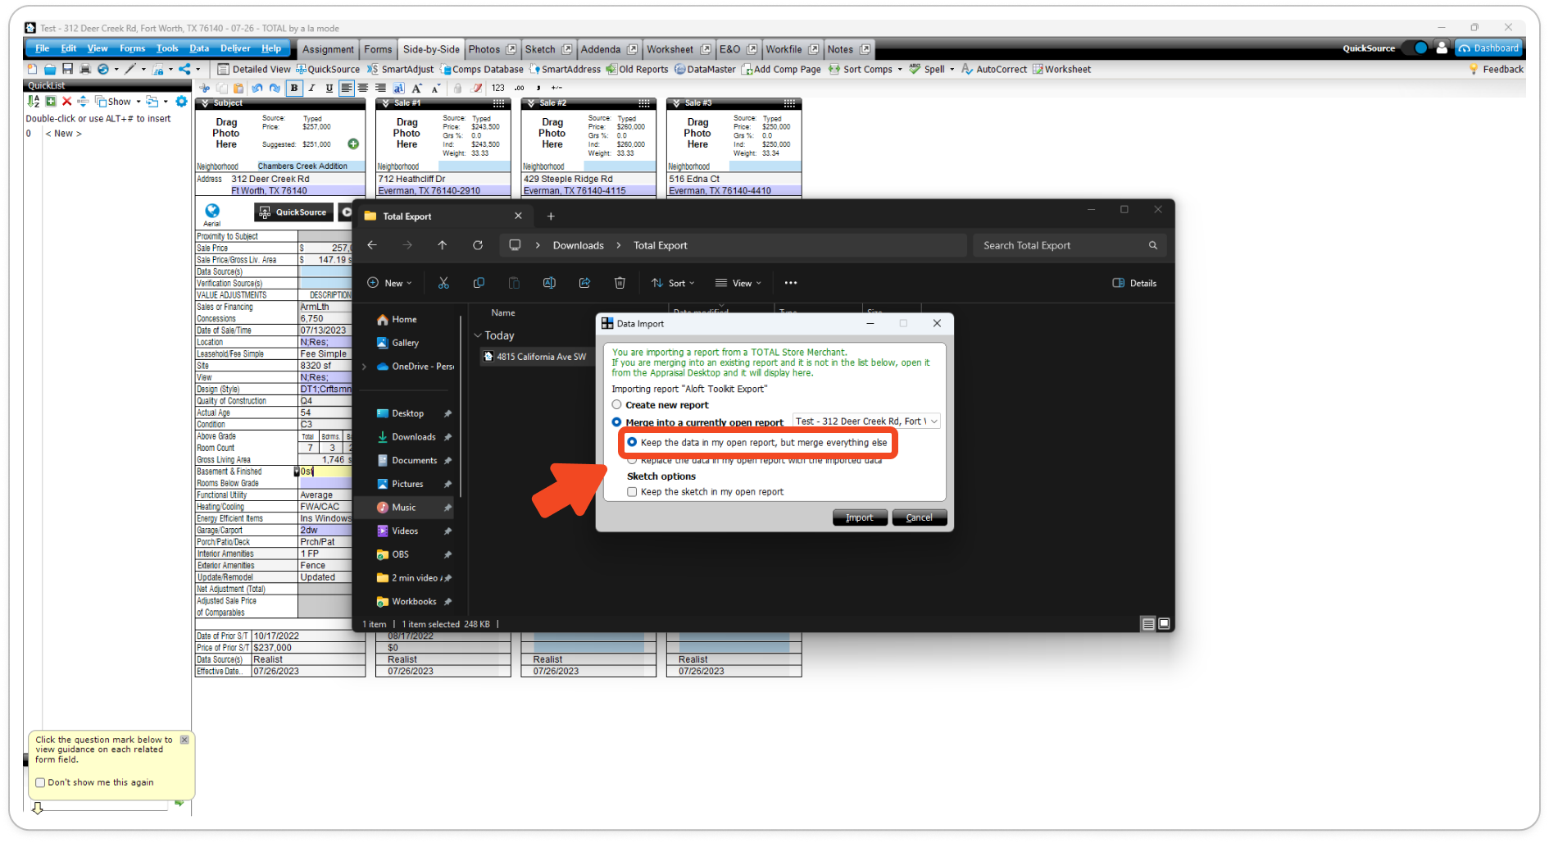The height and width of the screenshot is (843, 1549).
Task: Click the Search Total Export field
Action: (1070, 245)
